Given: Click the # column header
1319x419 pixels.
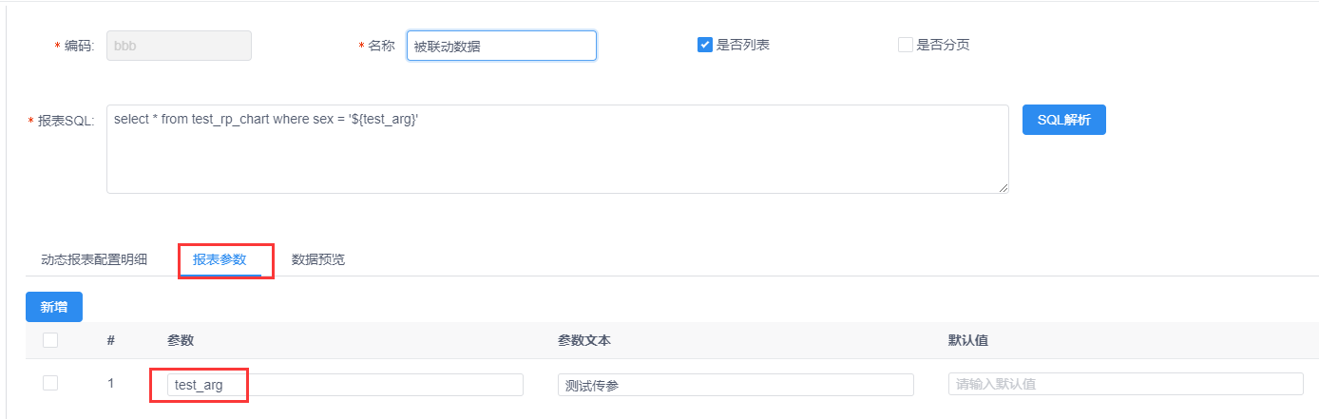Looking at the screenshot, I should (111, 340).
